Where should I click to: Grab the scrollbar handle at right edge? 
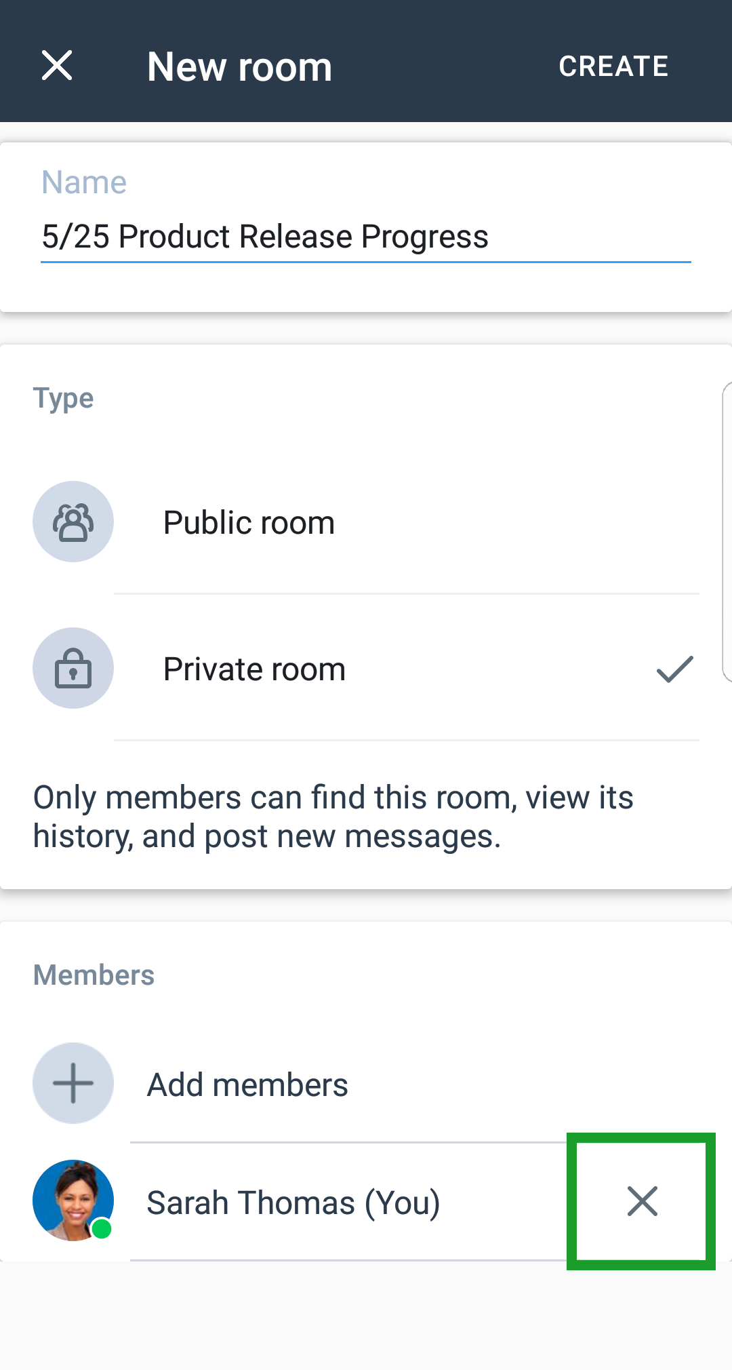pyautogui.click(x=727, y=532)
